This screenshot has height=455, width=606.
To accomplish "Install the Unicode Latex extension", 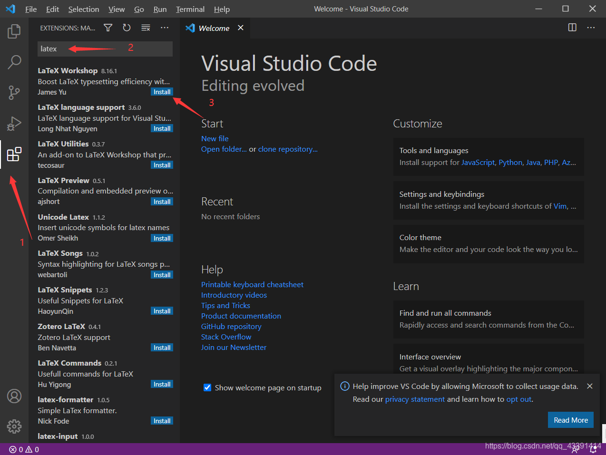I will (162, 238).
